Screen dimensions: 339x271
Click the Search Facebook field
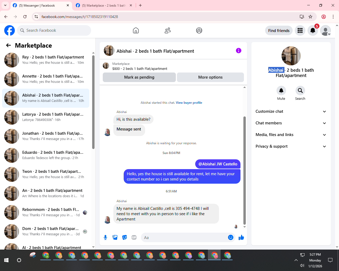pos(54,30)
